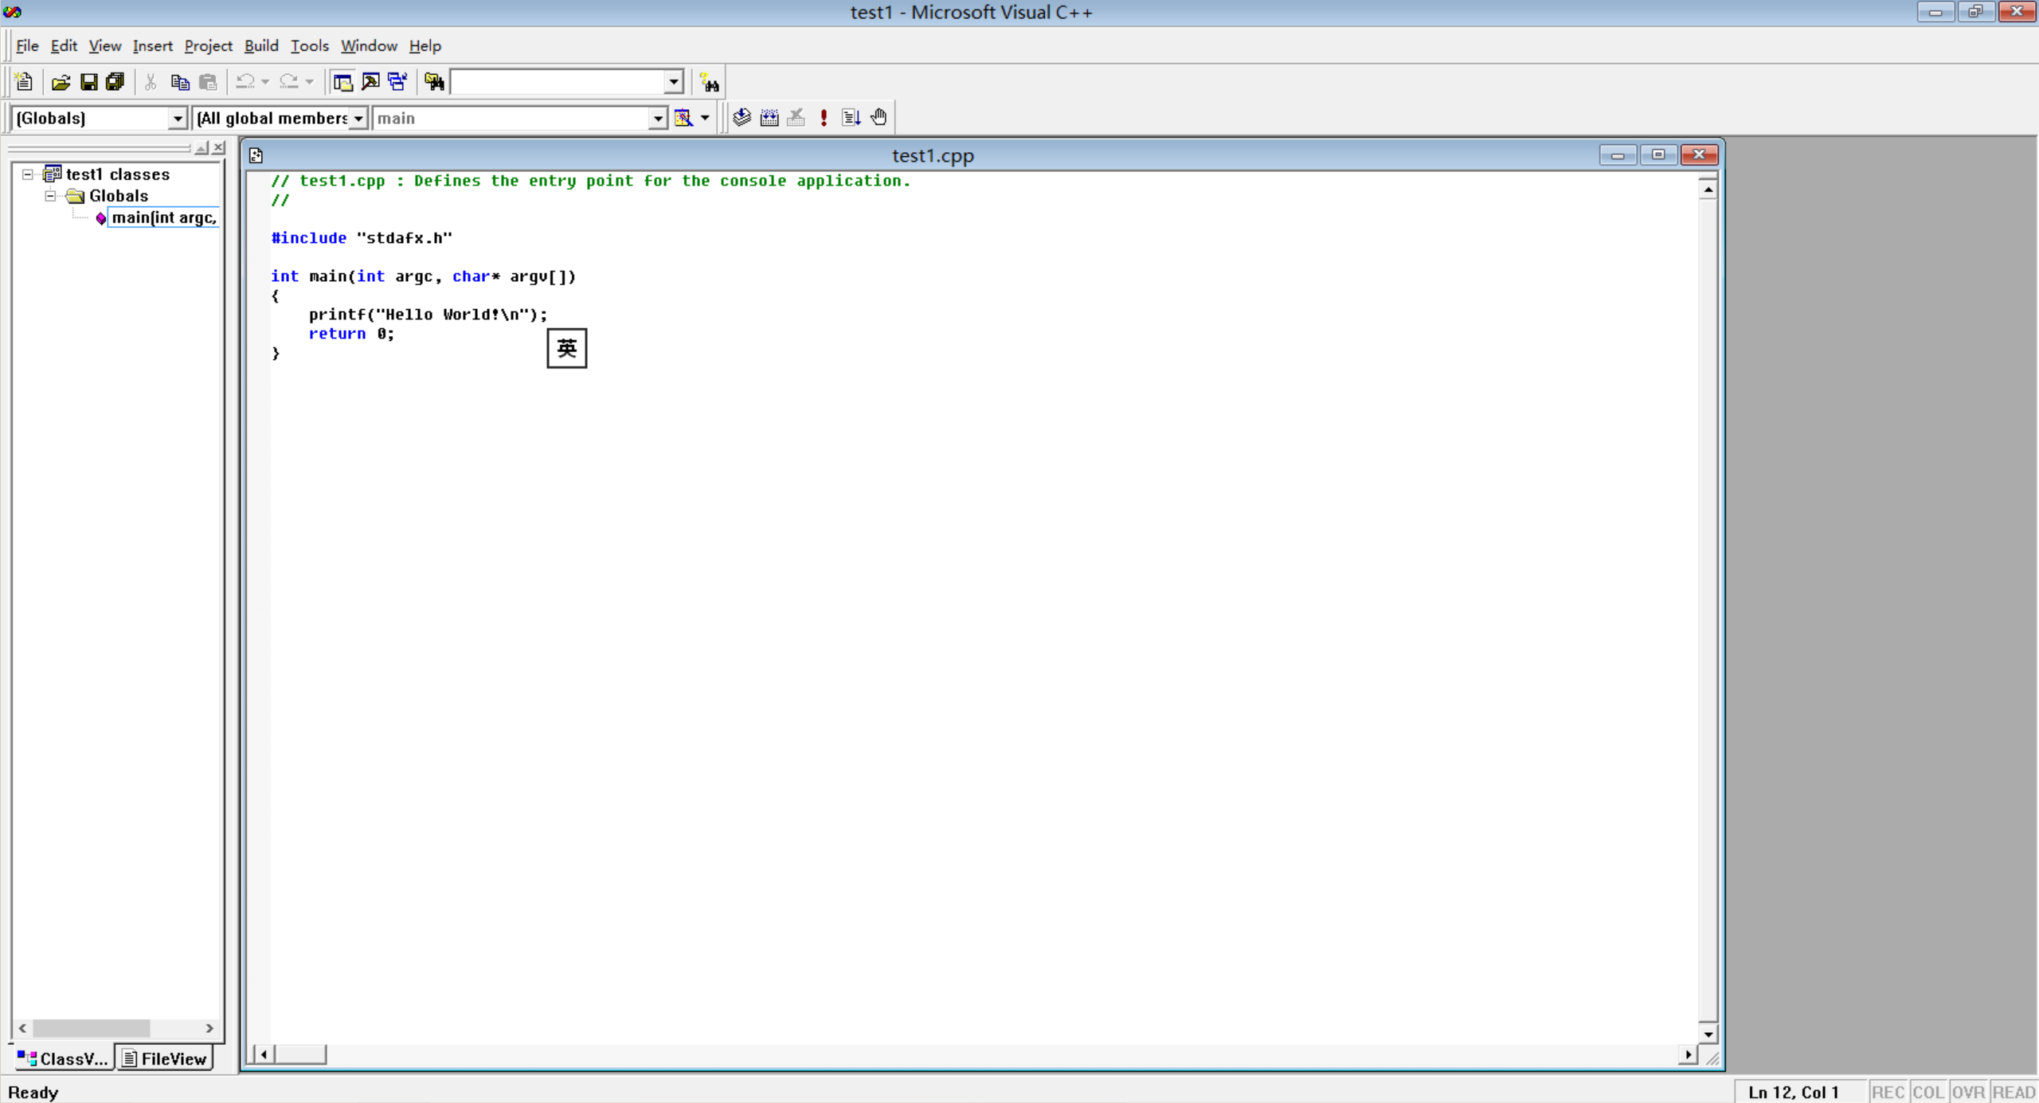The width and height of the screenshot is (2039, 1103).
Task: Click the Find in Files binoculars icon
Action: pyautogui.click(x=434, y=82)
